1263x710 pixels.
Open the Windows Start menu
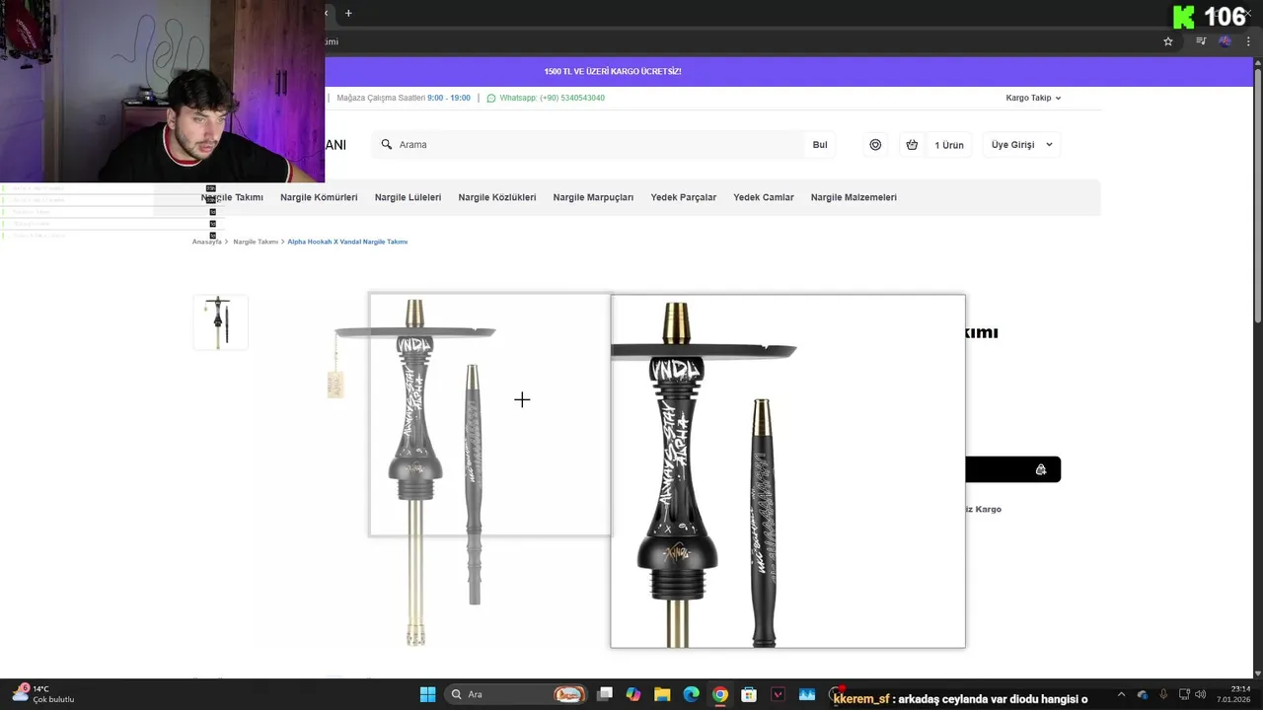427,694
